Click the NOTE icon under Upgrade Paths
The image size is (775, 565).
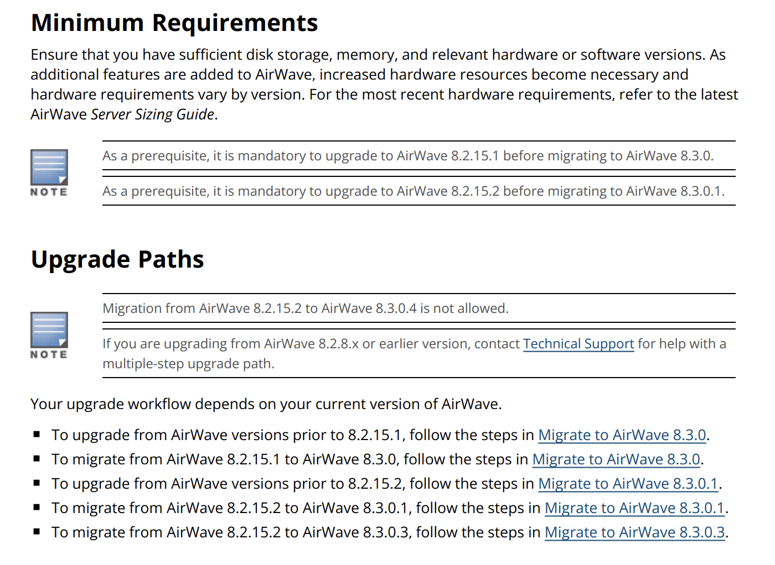point(49,330)
